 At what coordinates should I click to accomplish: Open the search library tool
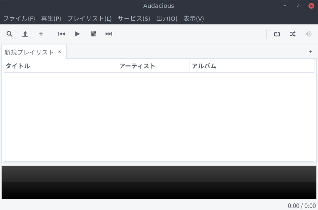(10, 34)
